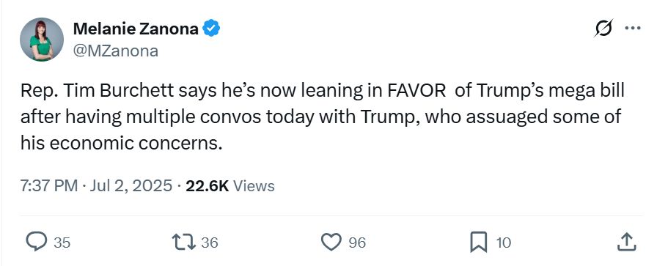Open the 22.6K Views analytics

coord(230,185)
